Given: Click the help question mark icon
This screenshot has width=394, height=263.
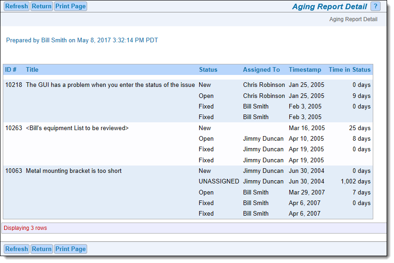Looking at the screenshot, I should click(x=375, y=6).
